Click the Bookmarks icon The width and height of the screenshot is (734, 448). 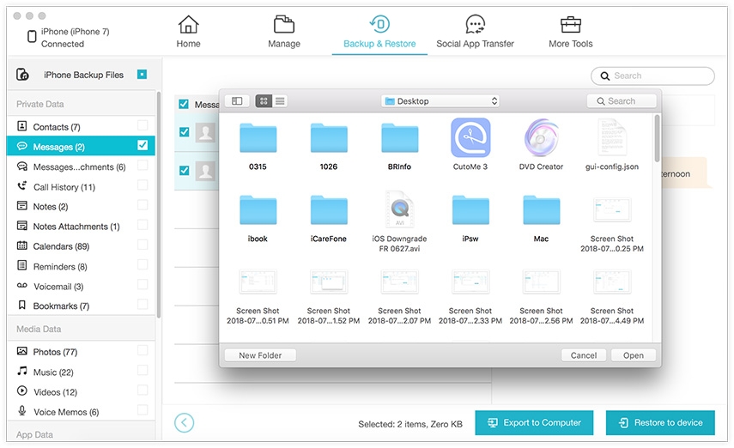point(22,306)
